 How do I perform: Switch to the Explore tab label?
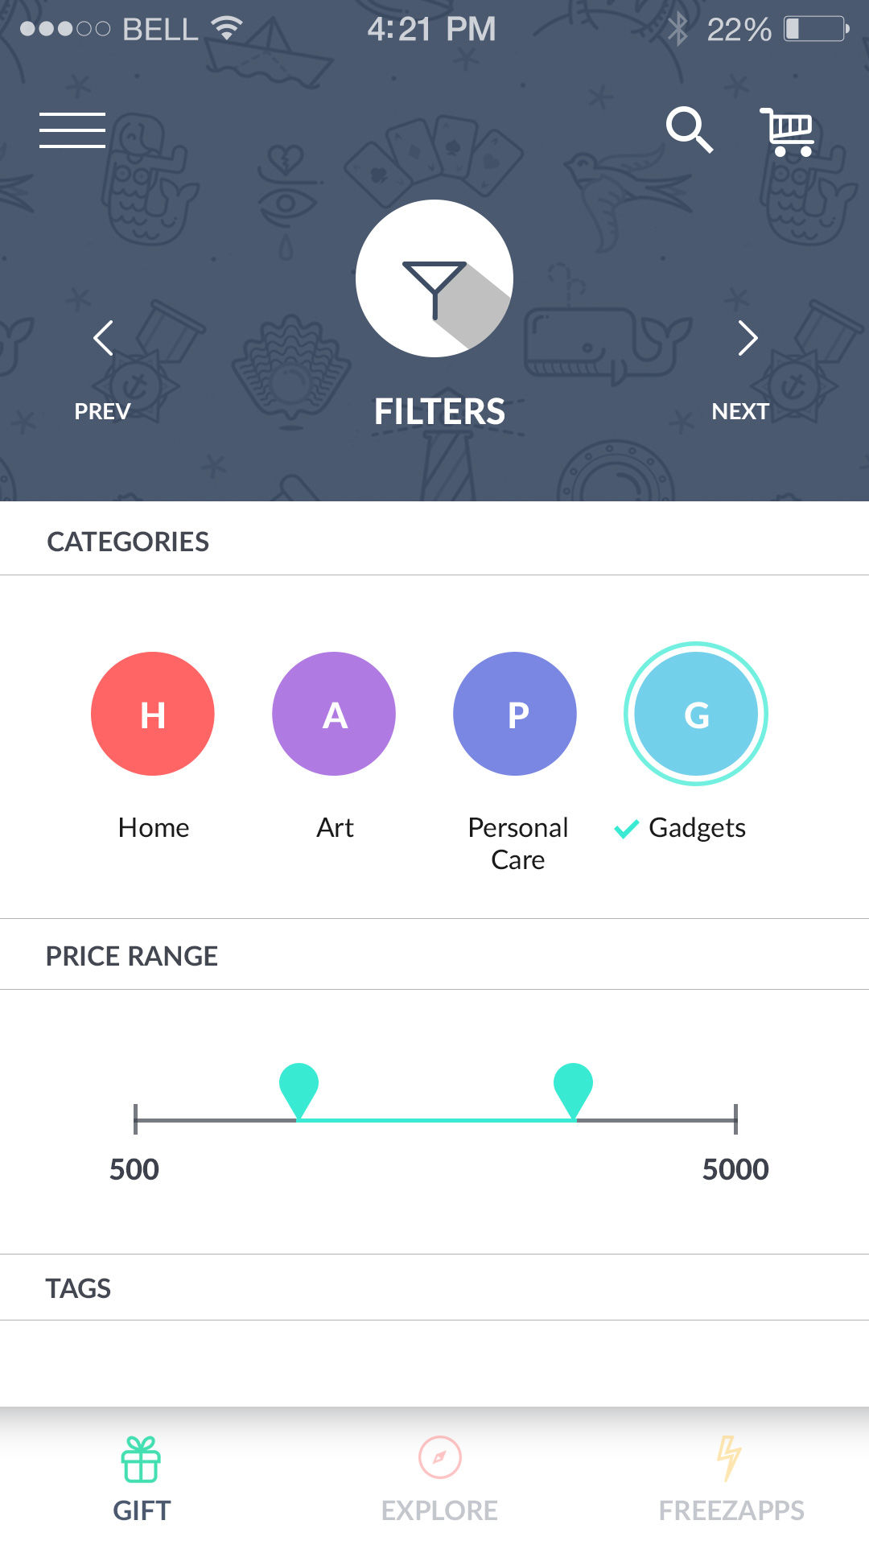pyautogui.click(x=439, y=1510)
